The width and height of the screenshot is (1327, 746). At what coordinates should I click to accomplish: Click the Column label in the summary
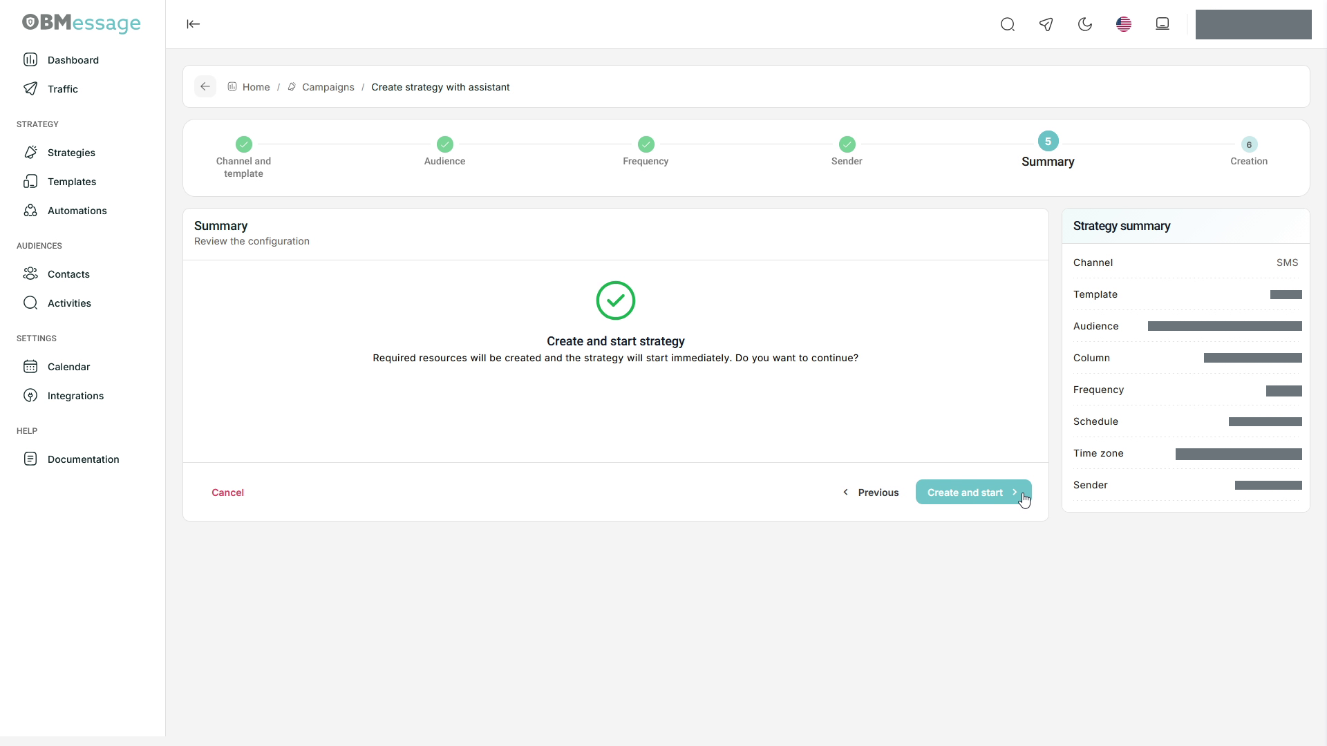[1091, 358]
